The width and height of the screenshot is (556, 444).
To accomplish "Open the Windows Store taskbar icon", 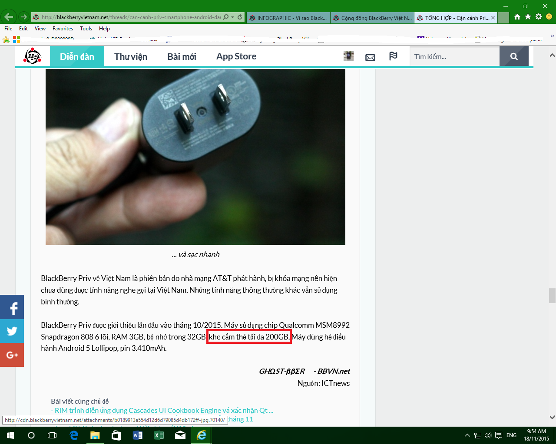I will point(116,435).
